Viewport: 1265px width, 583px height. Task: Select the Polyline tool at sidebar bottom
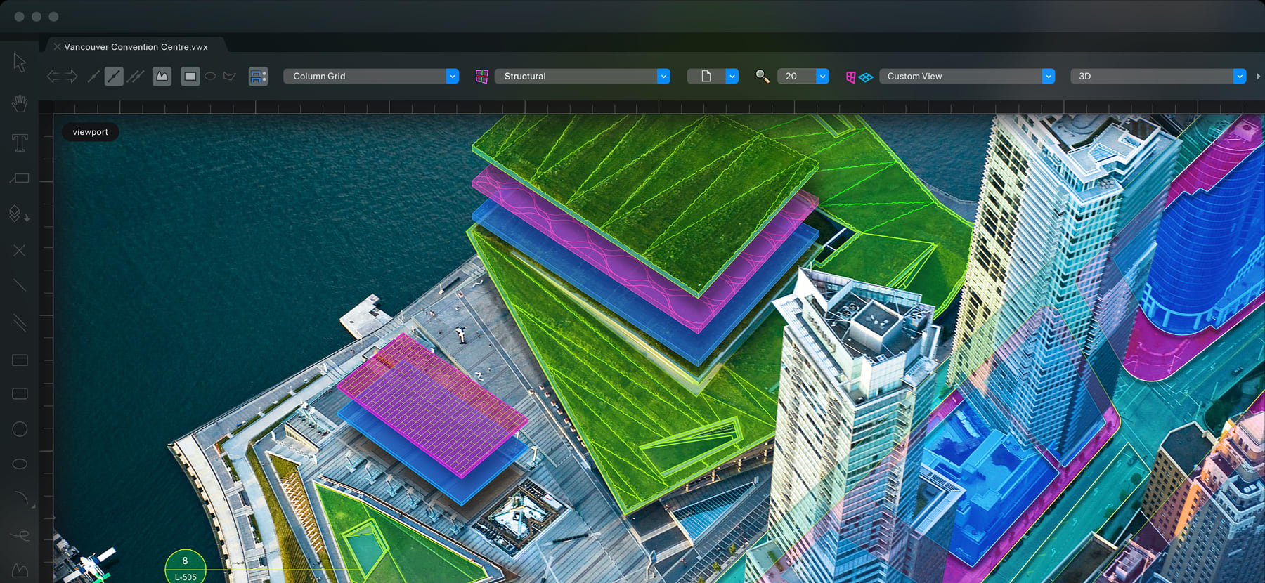pos(20,570)
